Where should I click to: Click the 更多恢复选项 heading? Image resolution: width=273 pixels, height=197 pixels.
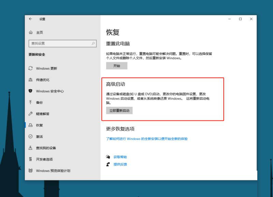[120, 129]
